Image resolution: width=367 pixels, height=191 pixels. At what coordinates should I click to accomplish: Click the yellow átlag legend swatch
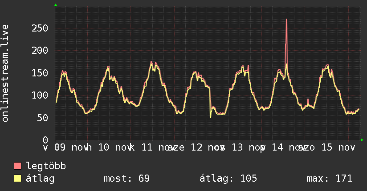pyautogui.click(x=17, y=178)
